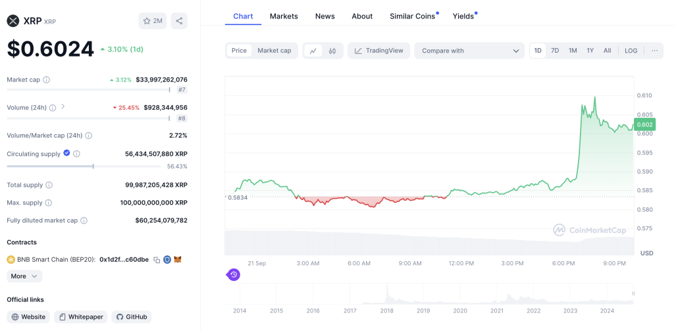Select 1Y time range
The height and width of the screenshot is (331, 674).
click(590, 51)
